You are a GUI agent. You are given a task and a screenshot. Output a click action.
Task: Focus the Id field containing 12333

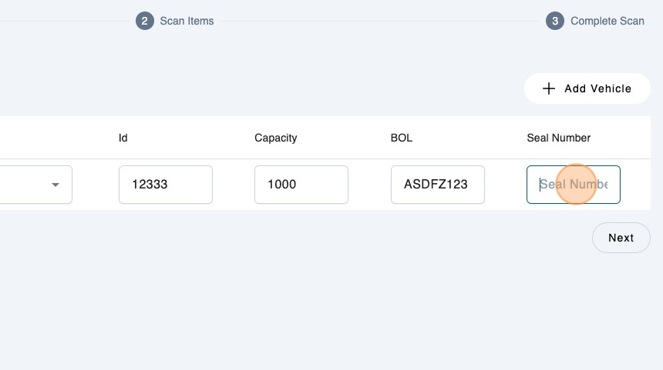165,185
